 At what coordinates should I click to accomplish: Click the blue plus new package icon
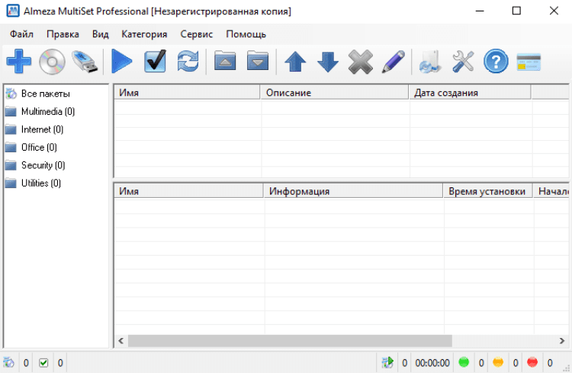click(18, 61)
